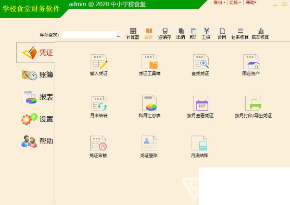Expand the 切换 switch dropdown menu
290x205 pixels.
tap(235, 3)
